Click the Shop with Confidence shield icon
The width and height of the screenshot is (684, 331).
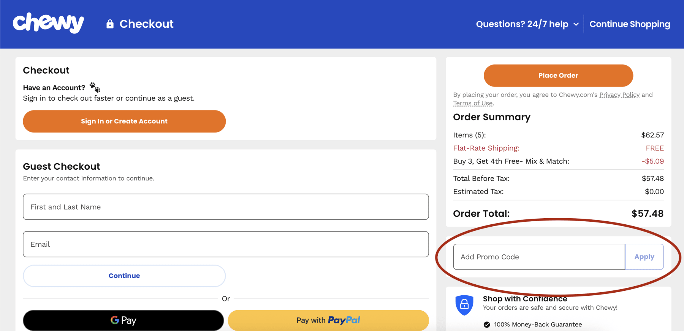[x=464, y=304]
